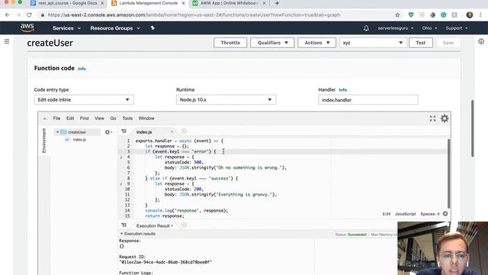
Task: Click the JavaScript language status label
Action: [405, 214]
